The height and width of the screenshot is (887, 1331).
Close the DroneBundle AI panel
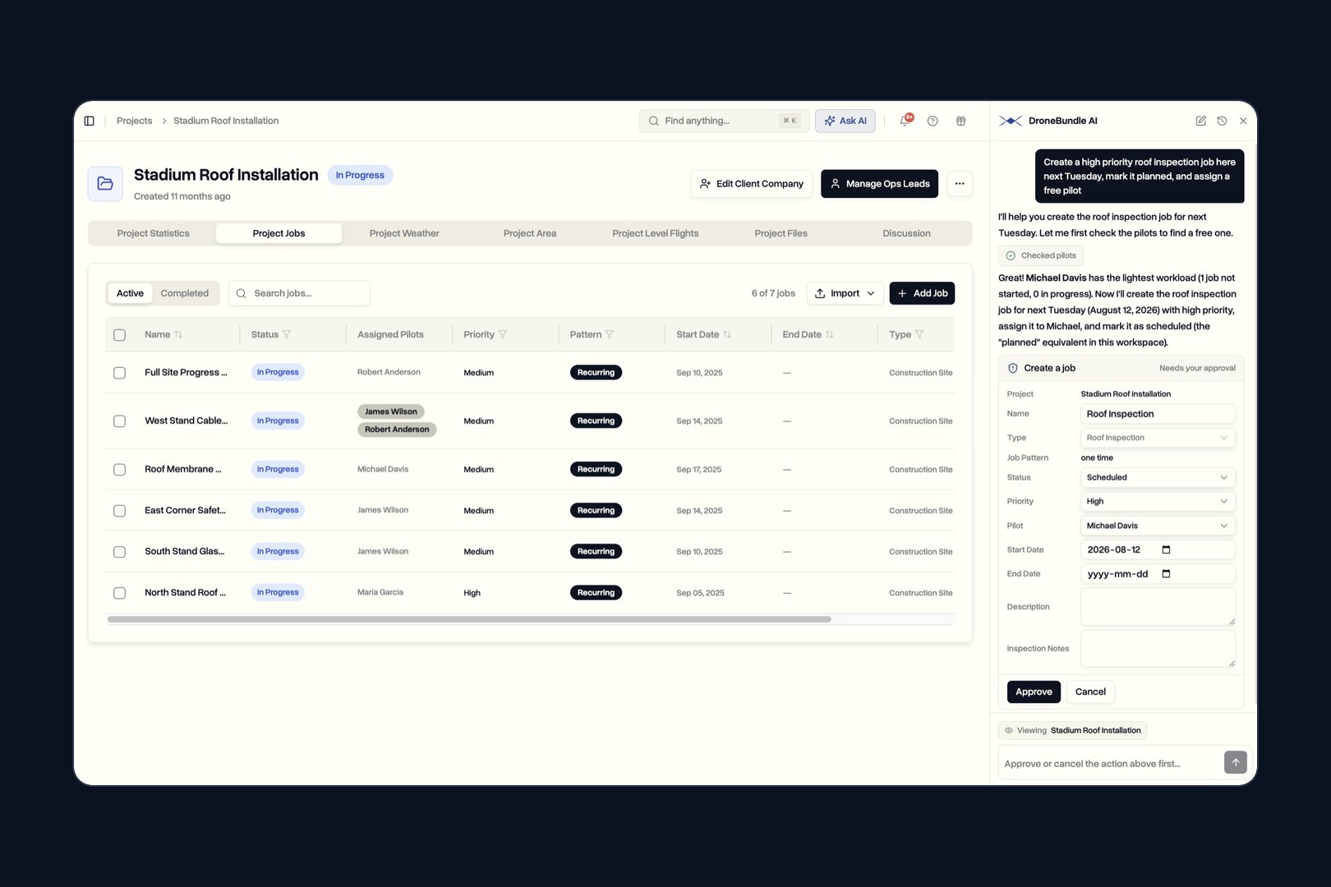(x=1243, y=121)
